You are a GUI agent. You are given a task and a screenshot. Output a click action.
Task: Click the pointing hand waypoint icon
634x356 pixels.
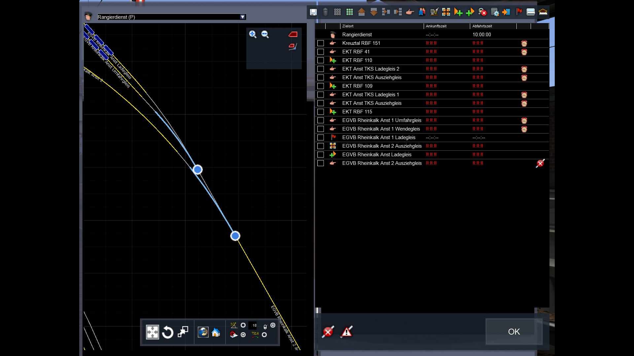click(410, 12)
